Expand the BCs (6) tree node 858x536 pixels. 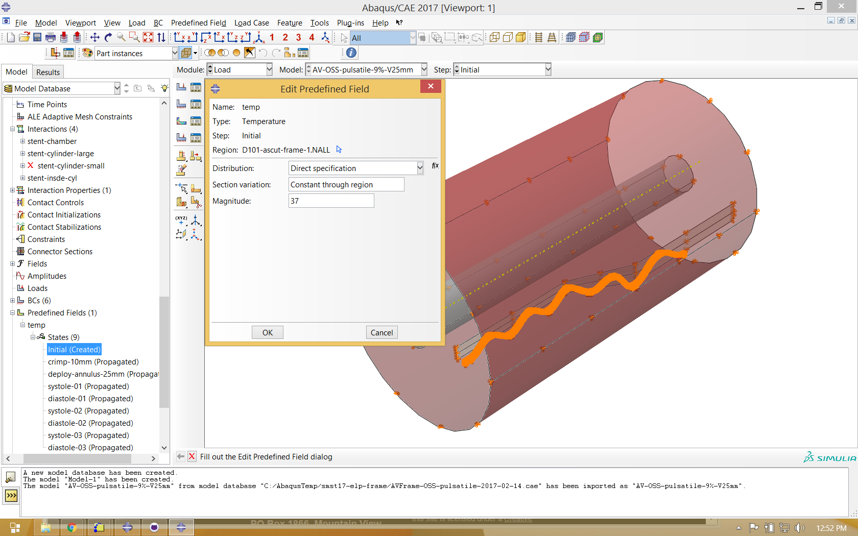12,301
